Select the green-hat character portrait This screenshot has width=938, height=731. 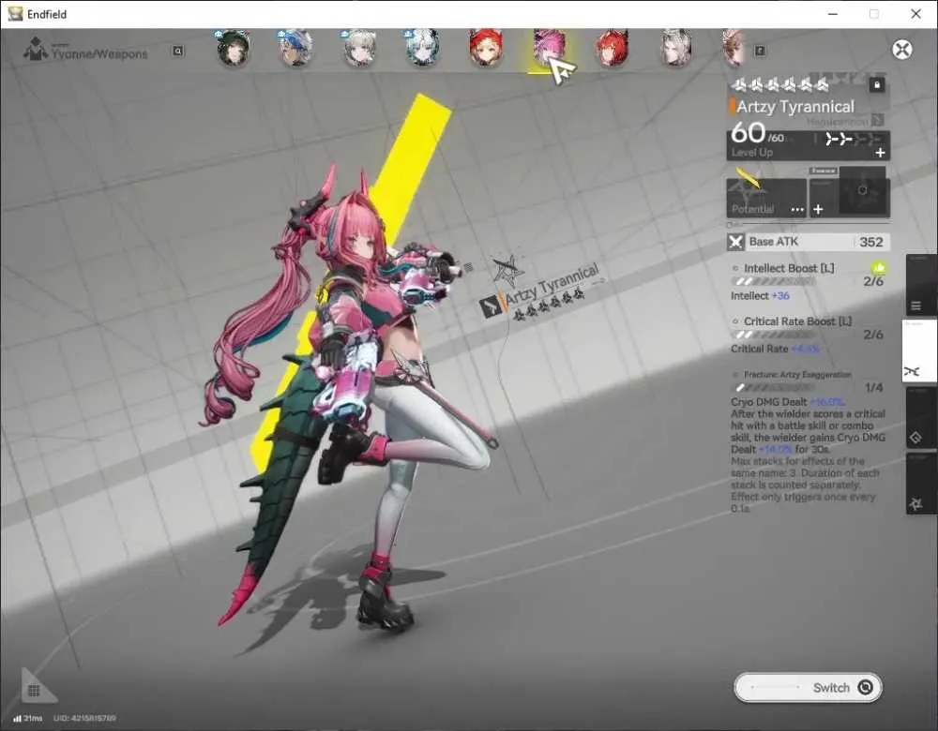click(233, 48)
